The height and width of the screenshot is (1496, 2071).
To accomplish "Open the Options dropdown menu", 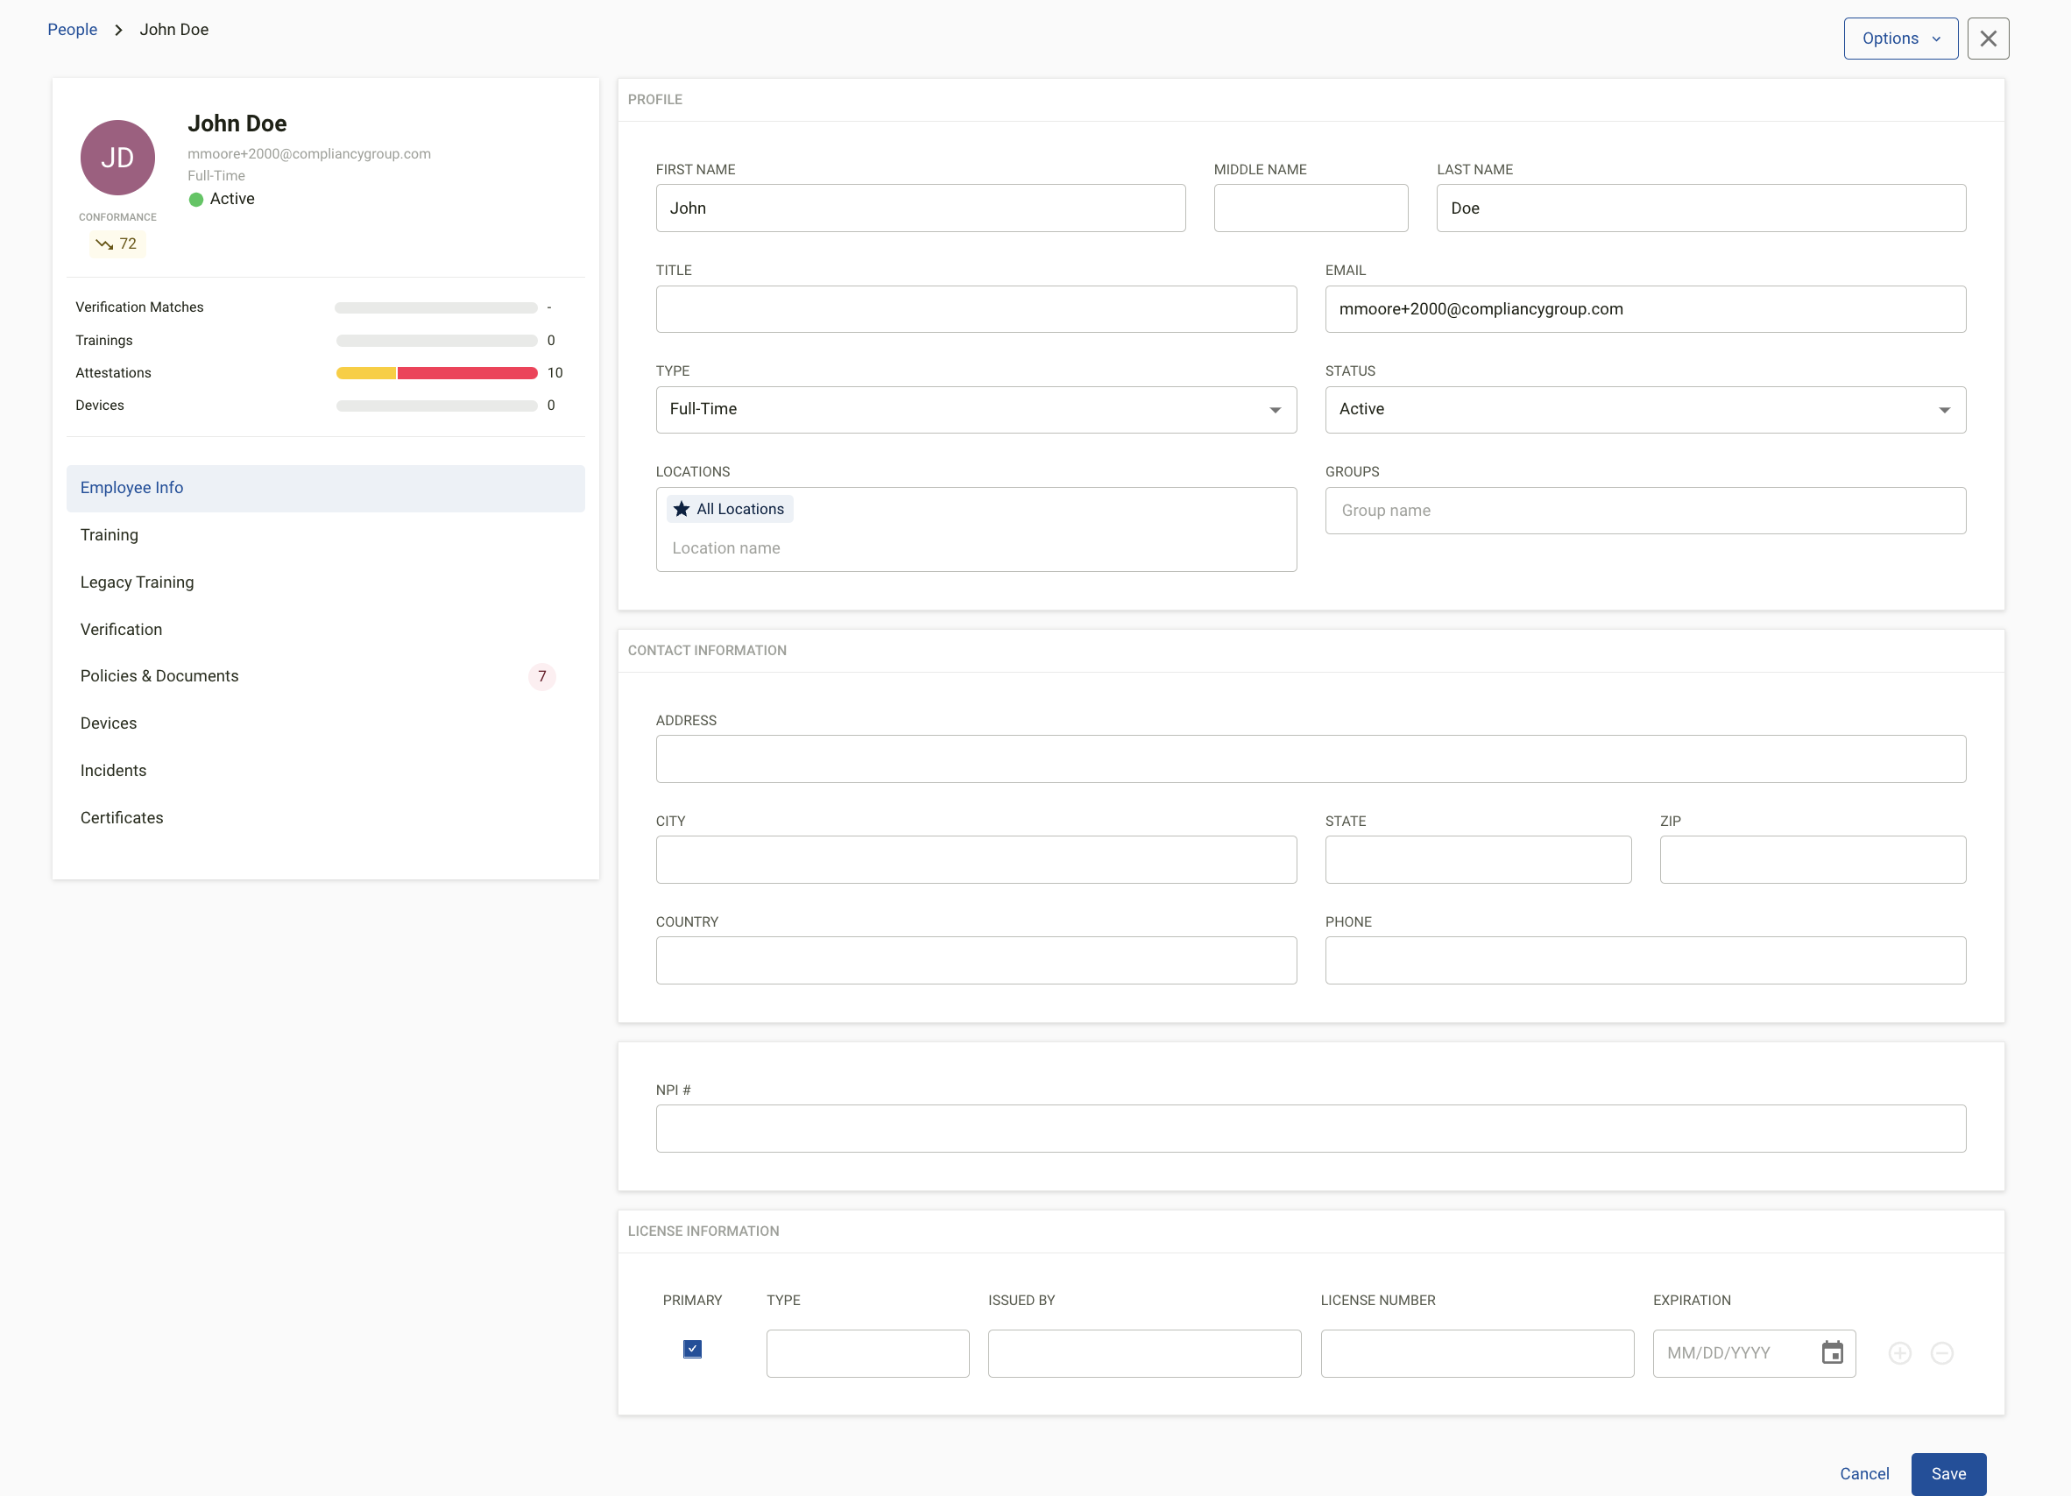I will coord(1900,39).
